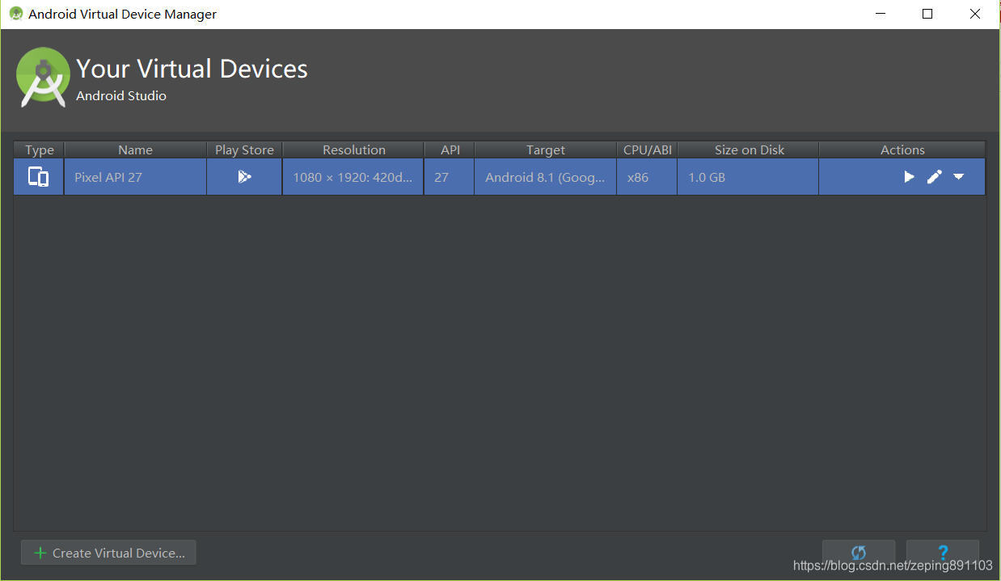Screen dimensions: 1001x581
Task: Click the 'x86' CPU/ABI cell
Action: 647,177
